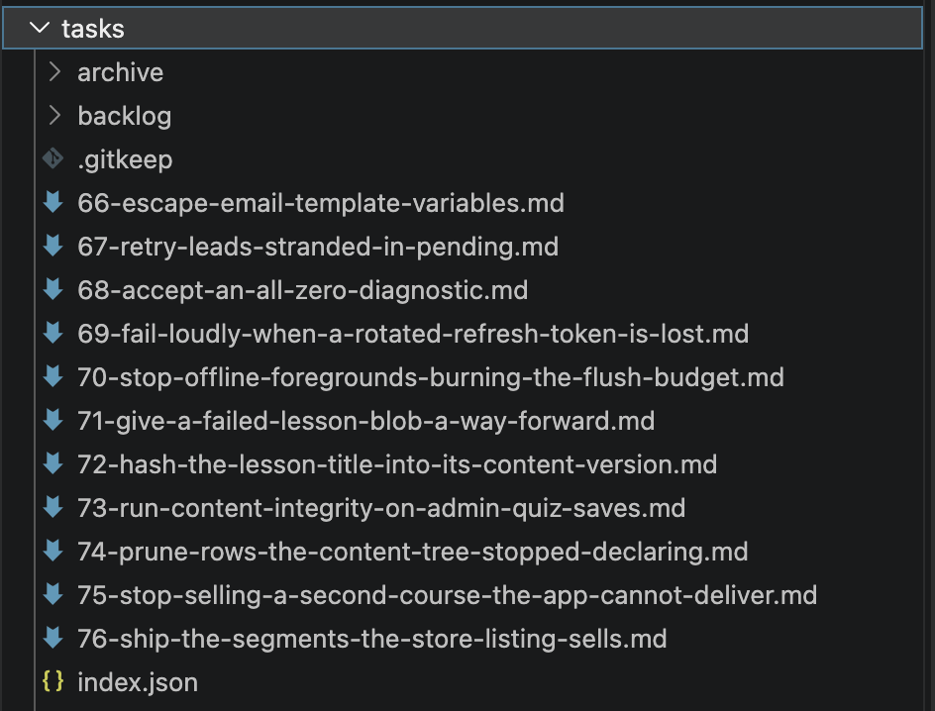Click the backlog folder name

[125, 116]
